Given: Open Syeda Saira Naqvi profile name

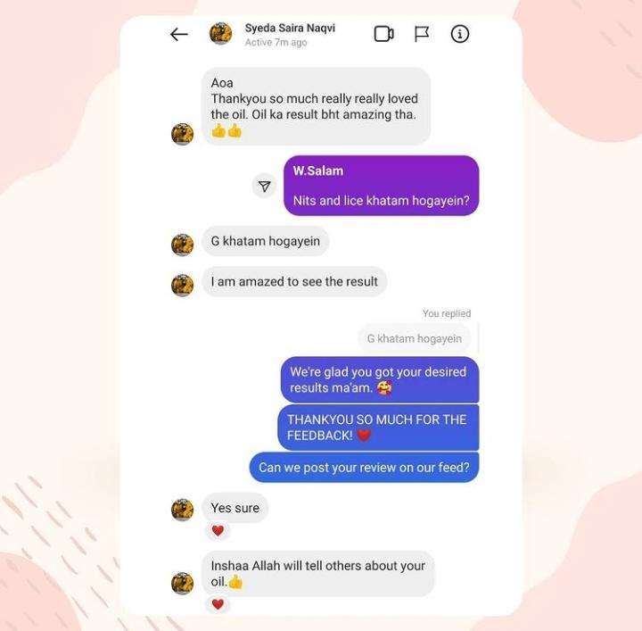Looking at the screenshot, I should pos(290,28).
